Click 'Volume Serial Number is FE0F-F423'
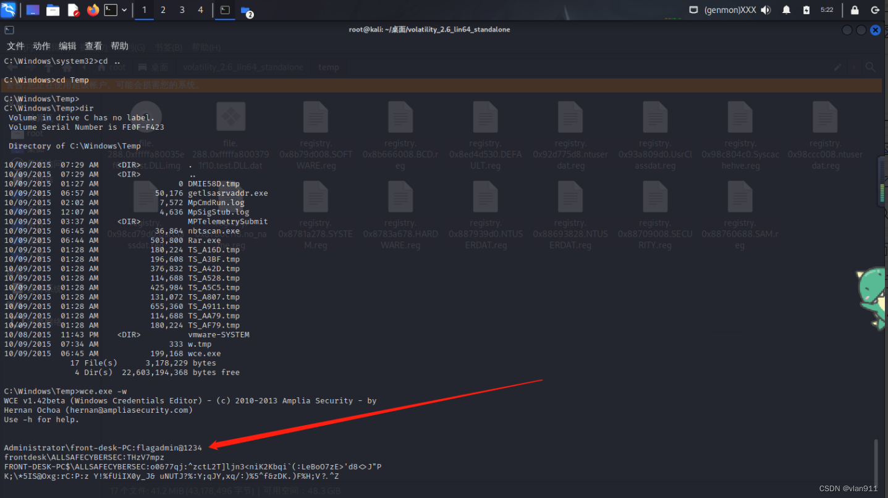 (87, 127)
